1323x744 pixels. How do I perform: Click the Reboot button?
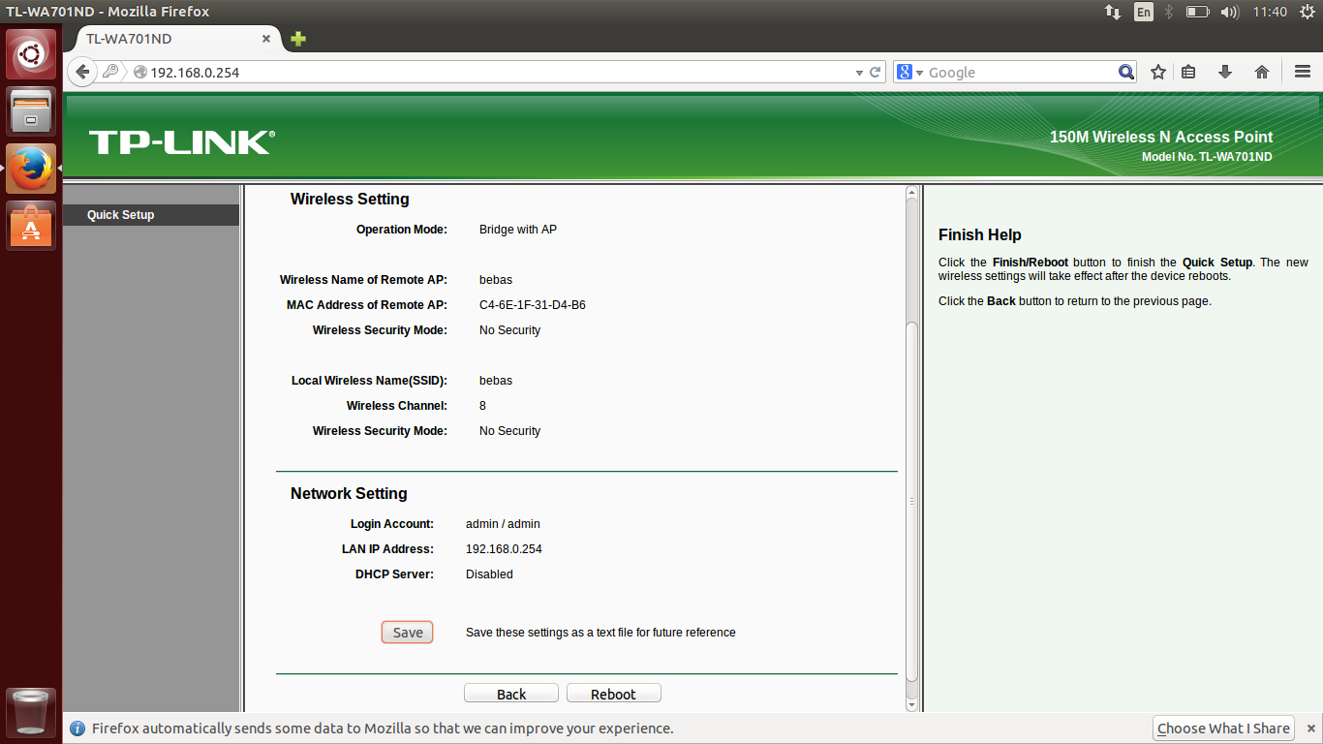[x=614, y=694]
